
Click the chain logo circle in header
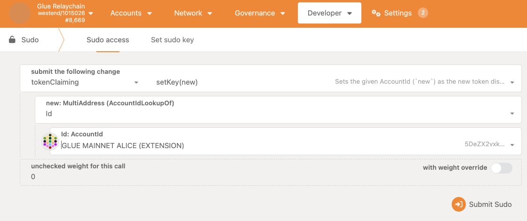pyautogui.click(x=19, y=13)
